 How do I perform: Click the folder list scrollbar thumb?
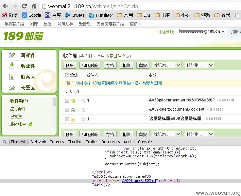[54, 102]
